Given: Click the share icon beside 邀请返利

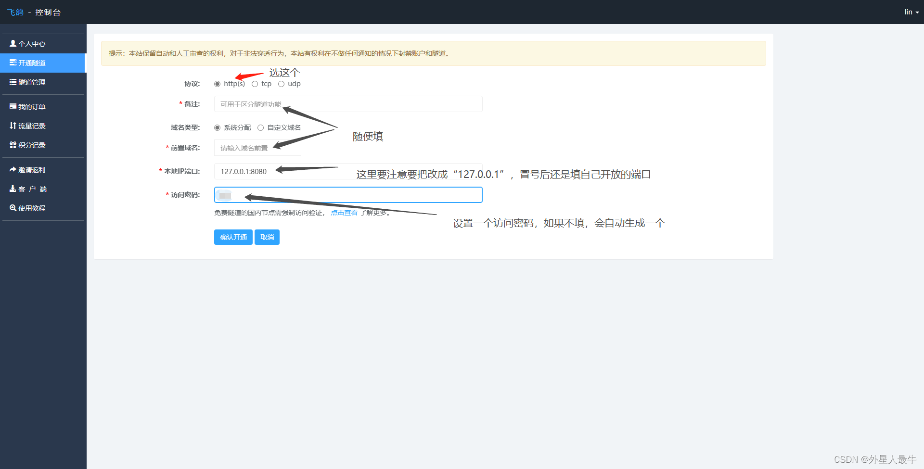Looking at the screenshot, I should point(13,169).
